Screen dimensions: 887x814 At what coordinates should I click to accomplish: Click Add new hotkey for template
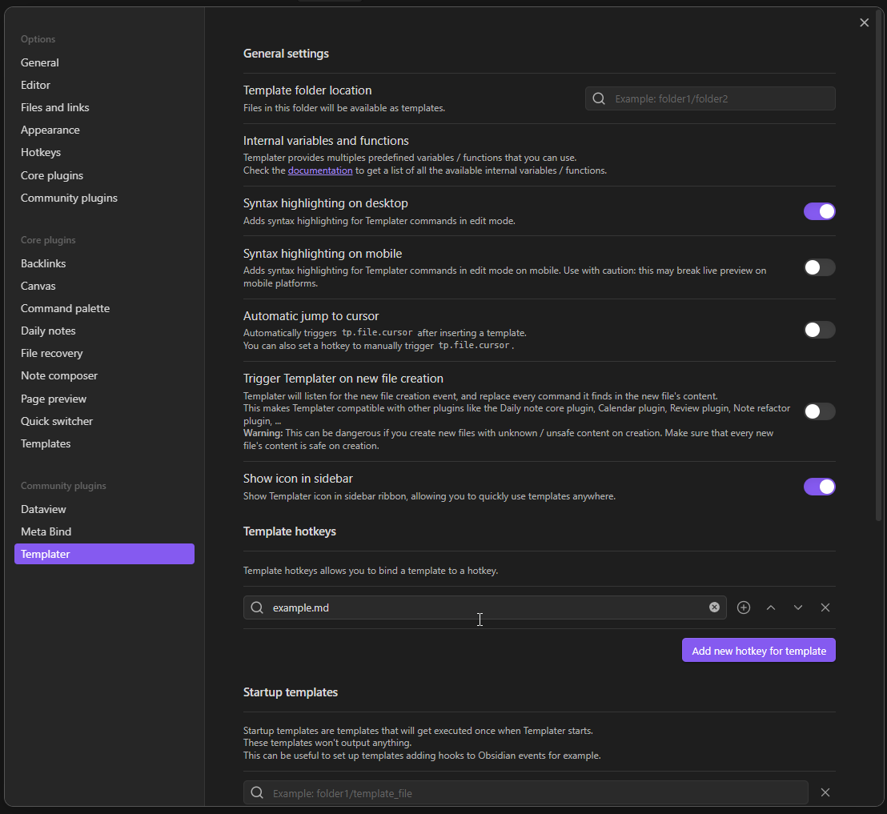(759, 651)
